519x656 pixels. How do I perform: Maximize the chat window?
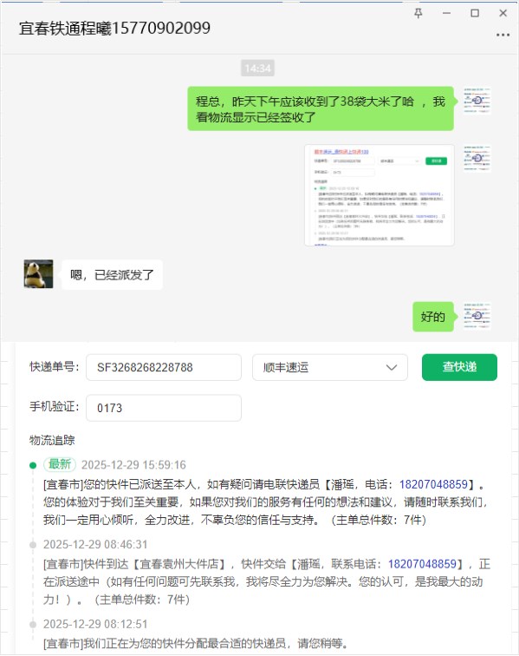(475, 13)
